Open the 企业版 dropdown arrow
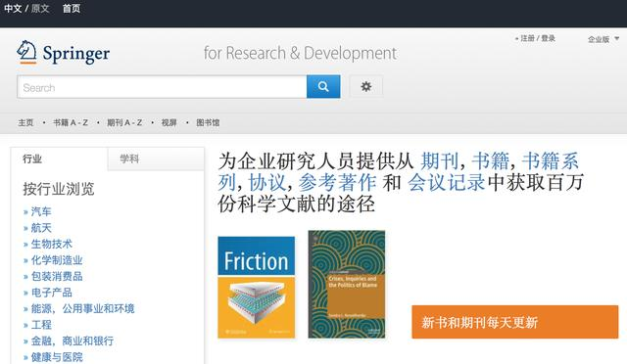This screenshot has height=364, width=627. click(x=616, y=39)
